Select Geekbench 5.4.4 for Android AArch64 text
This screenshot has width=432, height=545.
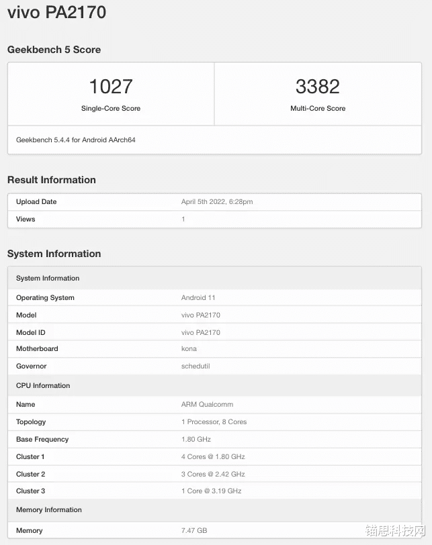(75, 140)
